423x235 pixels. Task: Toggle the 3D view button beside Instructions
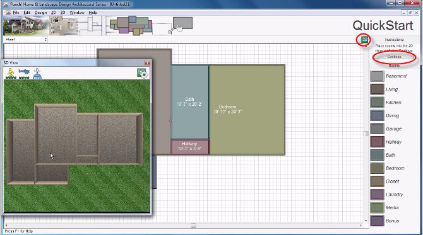point(364,40)
